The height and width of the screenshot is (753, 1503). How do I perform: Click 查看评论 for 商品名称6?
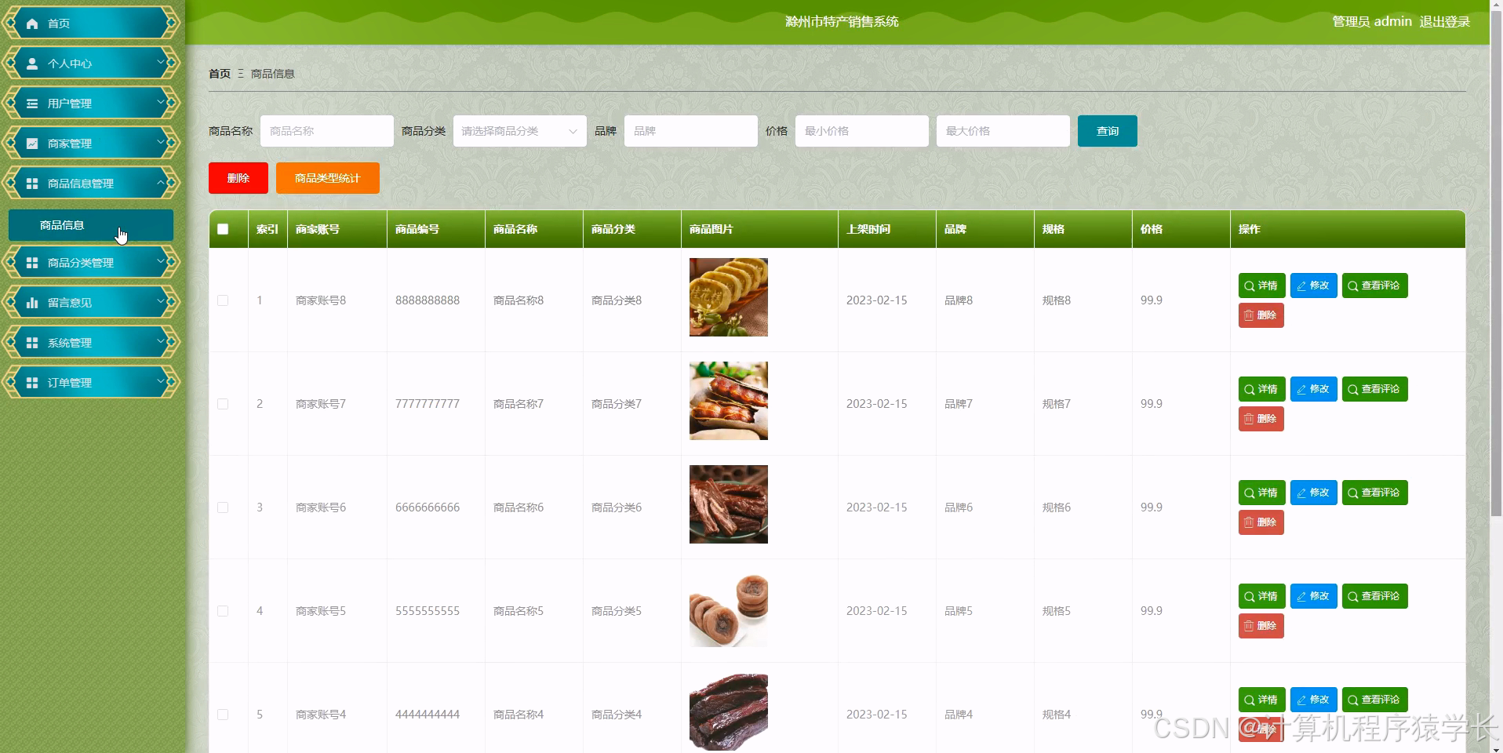coord(1374,493)
